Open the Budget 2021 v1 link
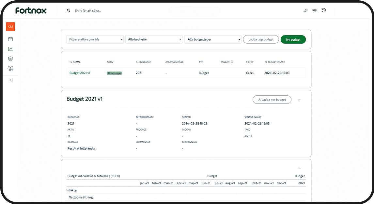The image size is (374, 204). (x=80, y=73)
